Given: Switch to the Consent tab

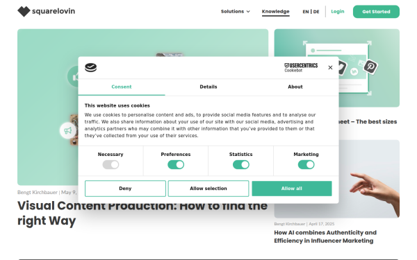Looking at the screenshot, I should click(x=122, y=87).
